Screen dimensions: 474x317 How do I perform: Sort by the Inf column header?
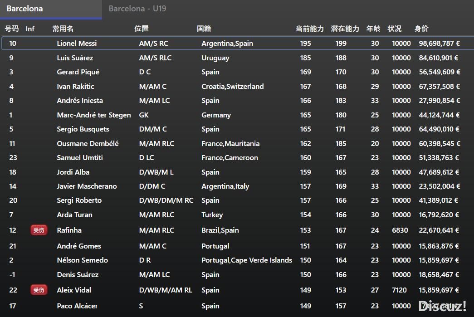tap(30, 29)
